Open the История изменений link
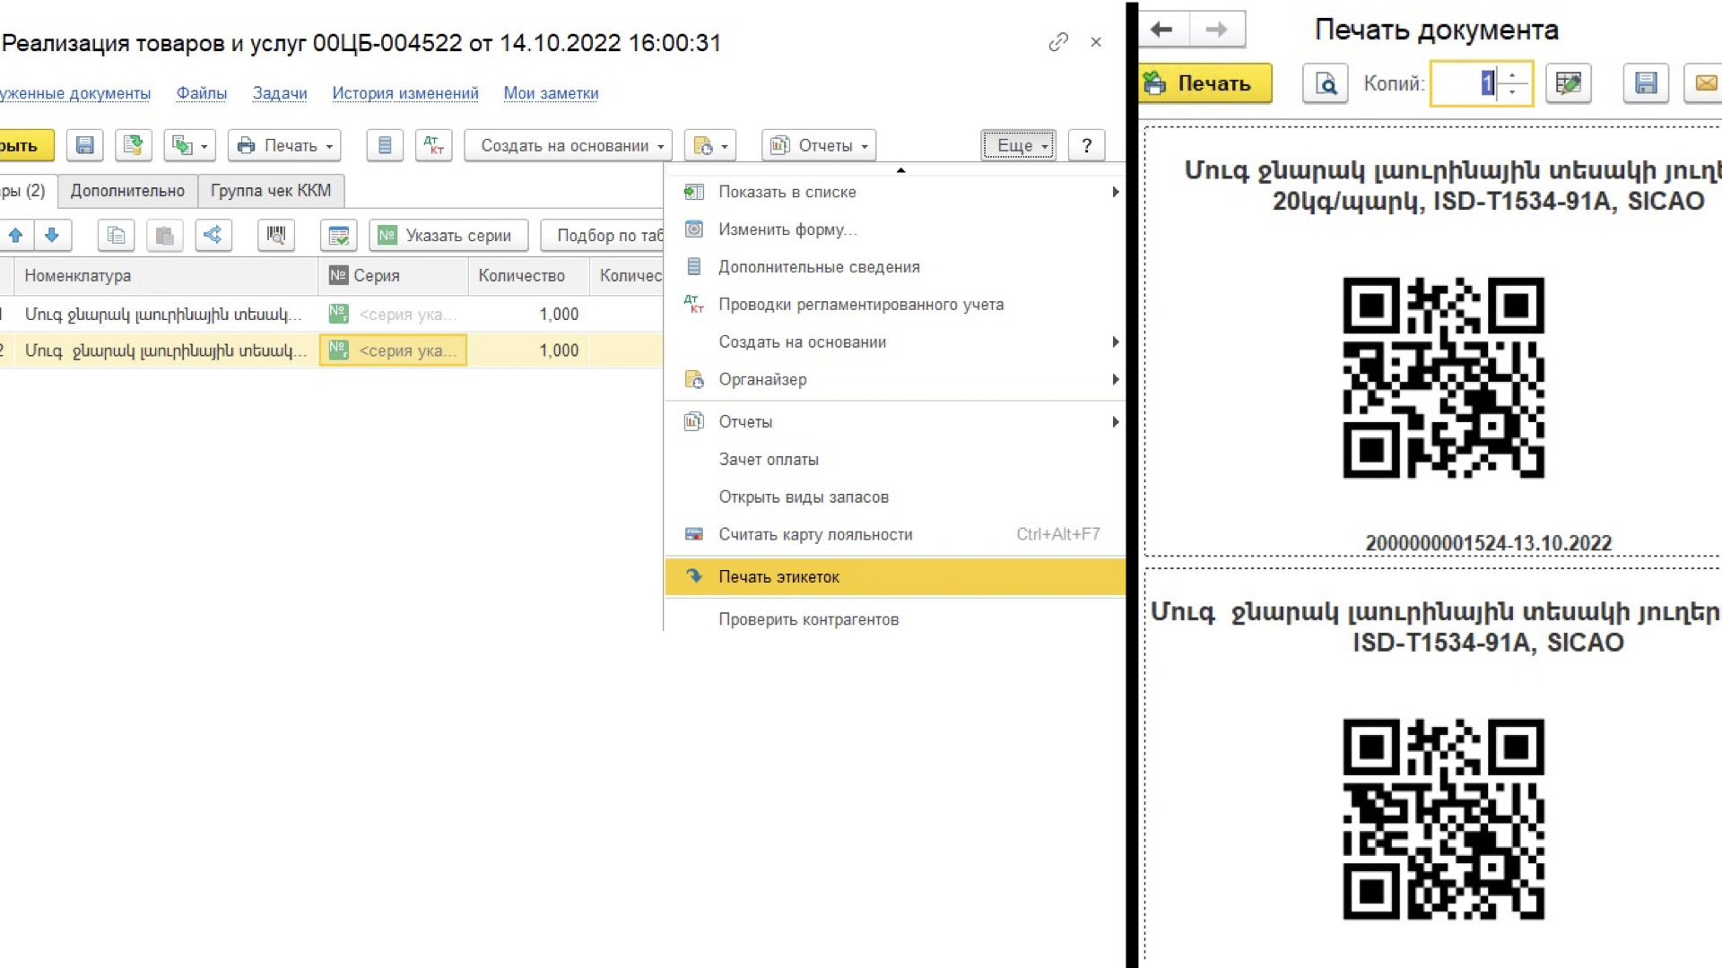Viewport: 1722px width, 968px height. click(405, 93)
